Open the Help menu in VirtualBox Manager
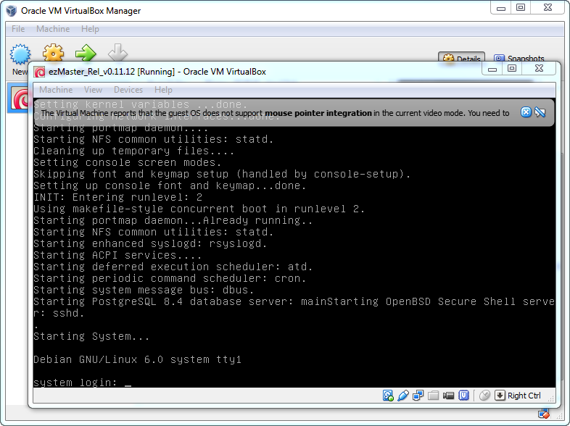 90,29
